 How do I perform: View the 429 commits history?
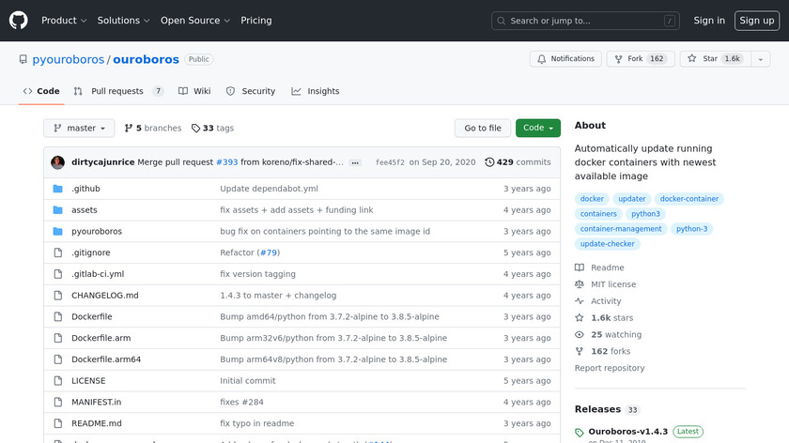point(518,162)
